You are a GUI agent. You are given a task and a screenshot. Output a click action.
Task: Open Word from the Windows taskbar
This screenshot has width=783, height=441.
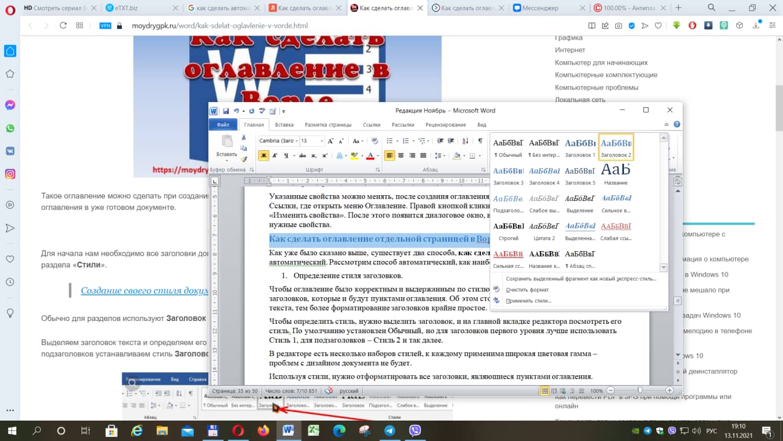(288, 431)
